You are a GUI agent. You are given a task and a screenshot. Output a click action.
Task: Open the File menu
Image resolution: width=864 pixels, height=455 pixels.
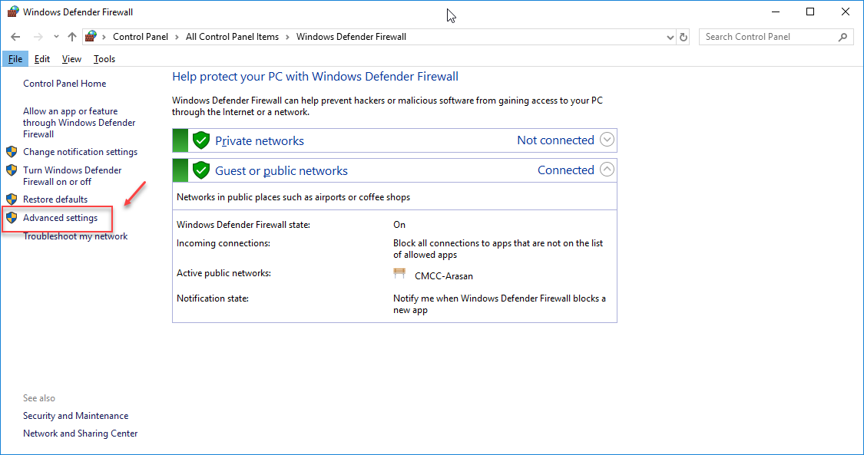(x=15, y=59)
